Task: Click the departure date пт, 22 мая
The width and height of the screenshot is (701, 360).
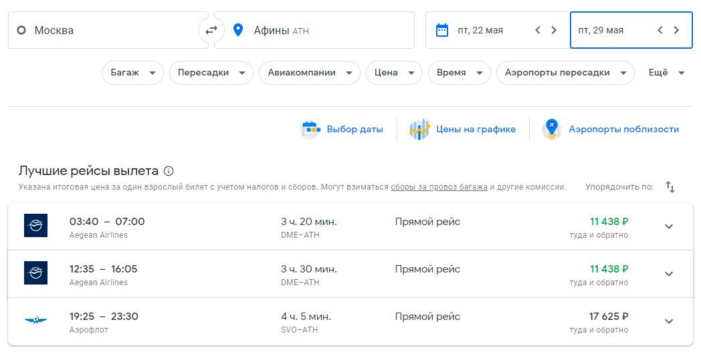Action: tap(480, 30)
